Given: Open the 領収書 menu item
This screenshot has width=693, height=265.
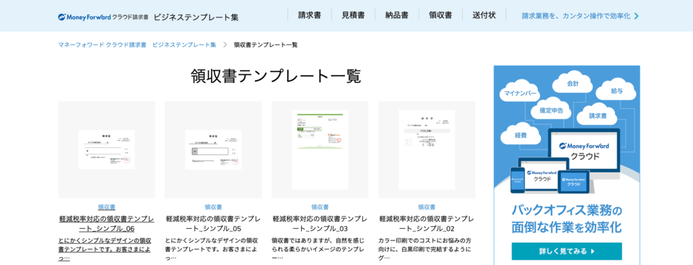Looking at the screenshot, I should [440, 15].
